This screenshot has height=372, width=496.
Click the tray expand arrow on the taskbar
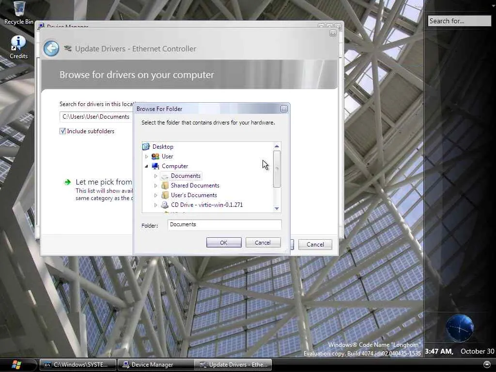click(487, 364)
